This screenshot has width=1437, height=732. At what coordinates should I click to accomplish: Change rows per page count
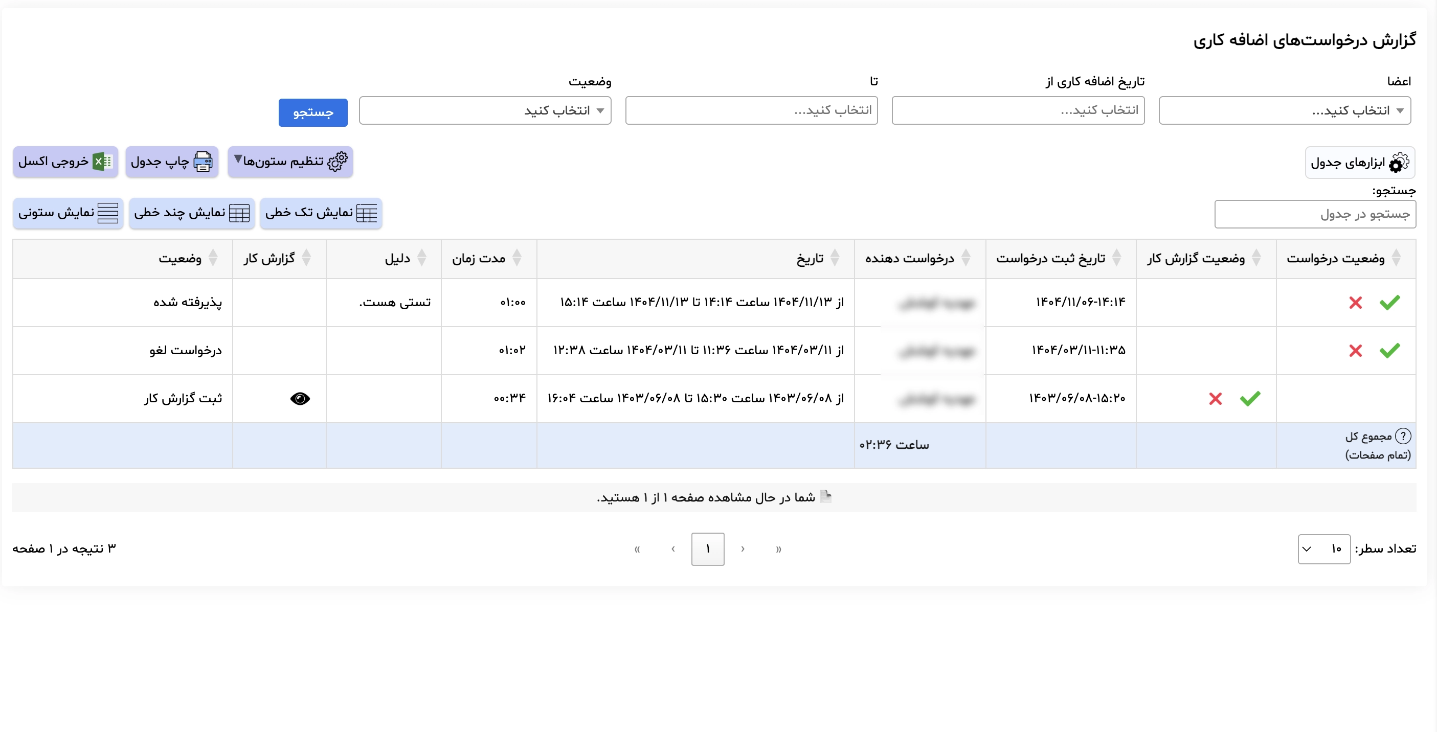coord(1324,548)
